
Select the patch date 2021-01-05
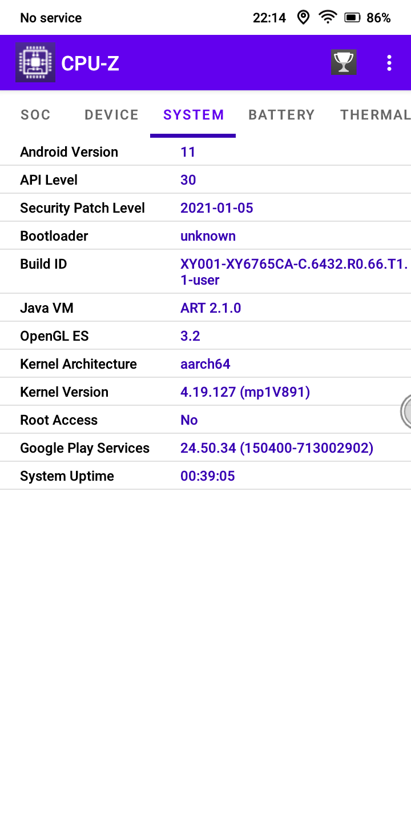217,208
